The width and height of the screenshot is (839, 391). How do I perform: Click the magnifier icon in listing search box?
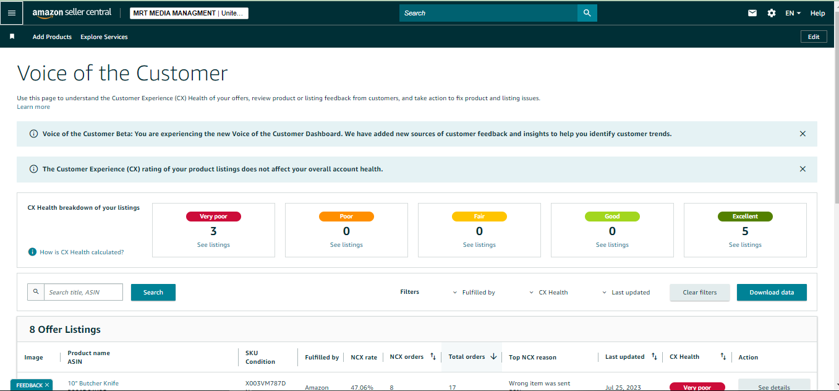click(x=36, y=292)
